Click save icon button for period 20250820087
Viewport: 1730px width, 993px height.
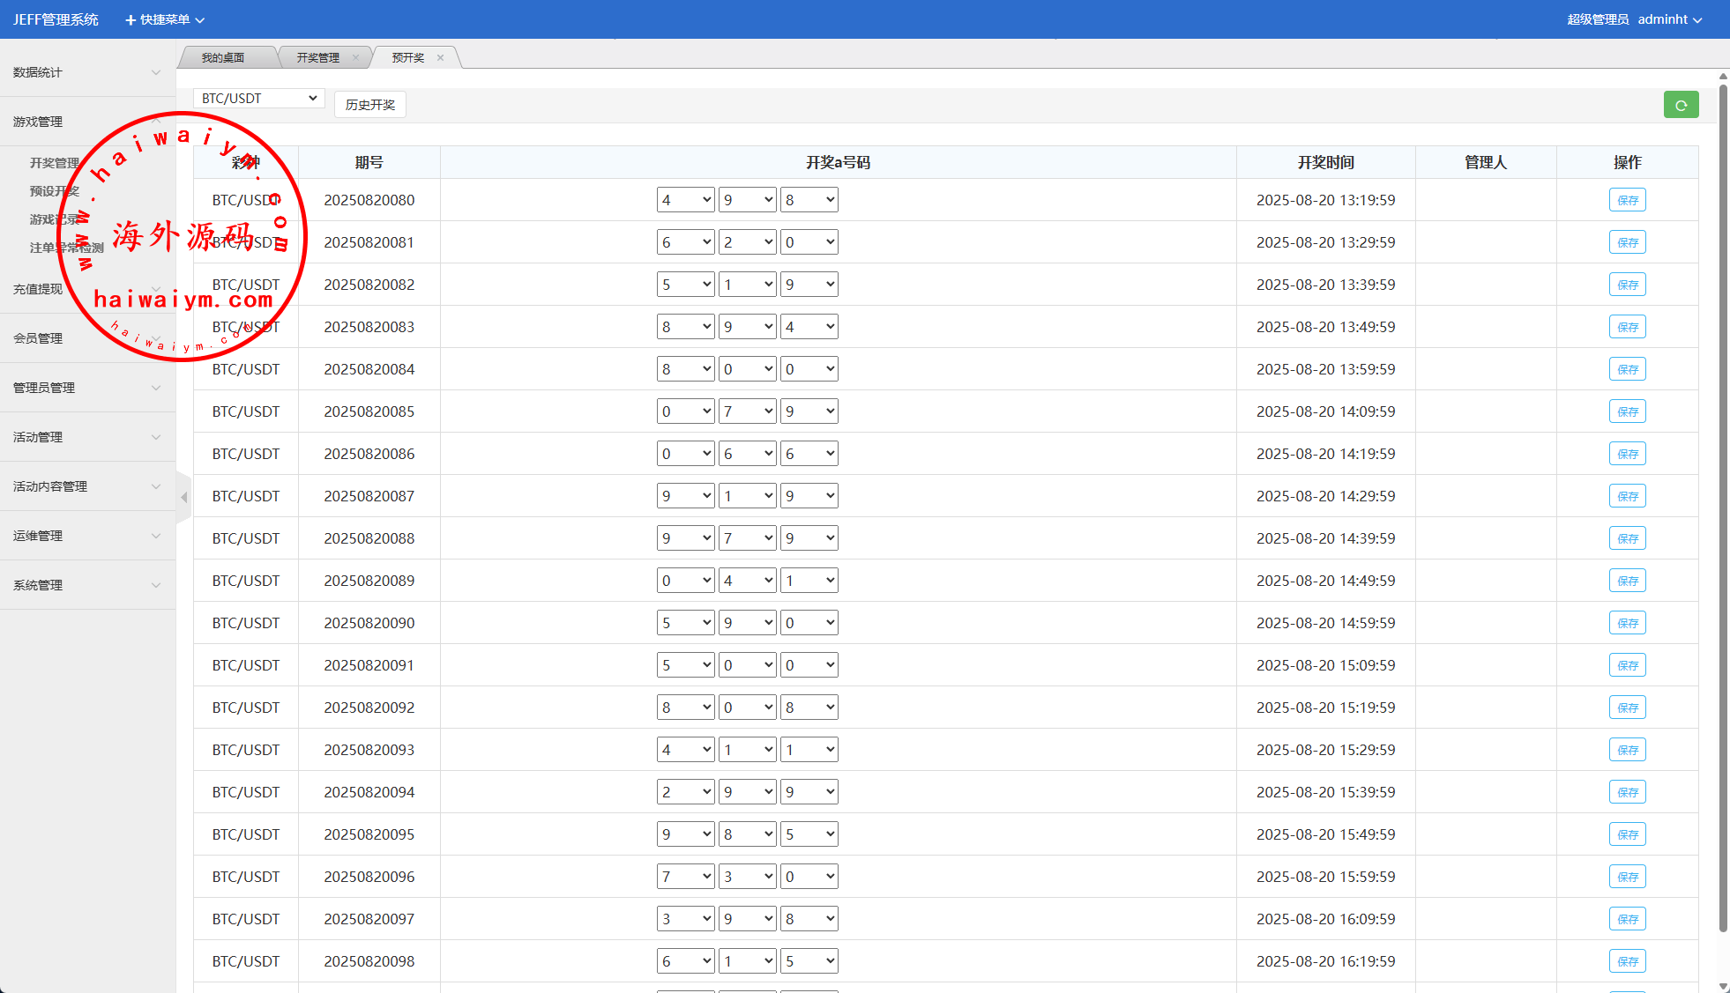tap(1627, 496)
